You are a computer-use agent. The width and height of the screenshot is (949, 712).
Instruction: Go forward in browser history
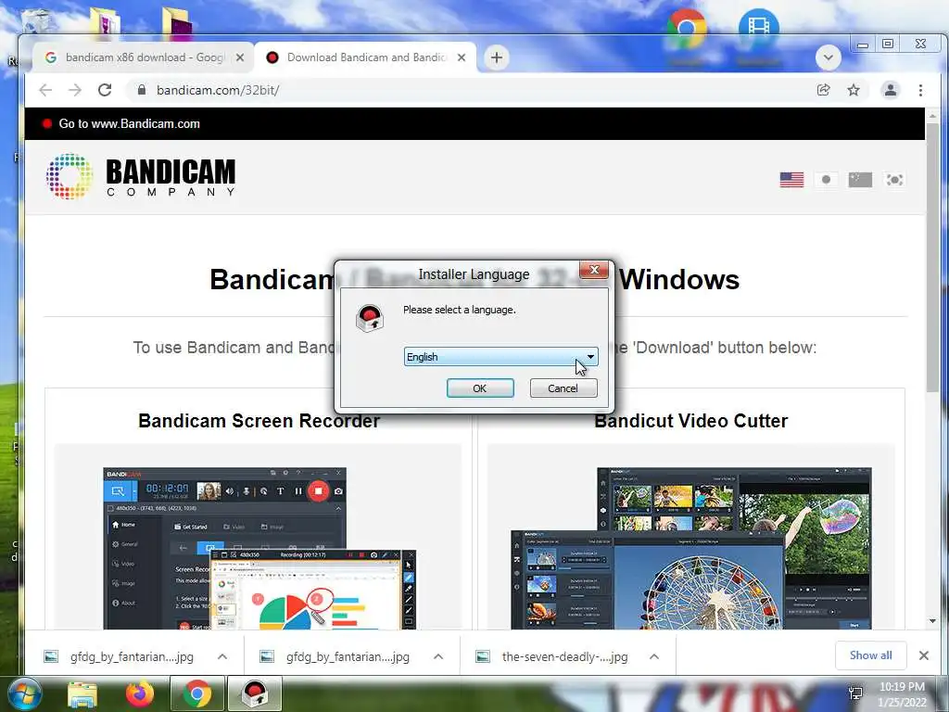click(x=75, y=90)
